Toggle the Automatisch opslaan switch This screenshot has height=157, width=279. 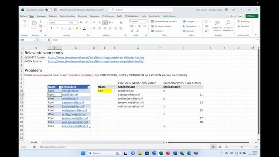click(x=48, y=10)
